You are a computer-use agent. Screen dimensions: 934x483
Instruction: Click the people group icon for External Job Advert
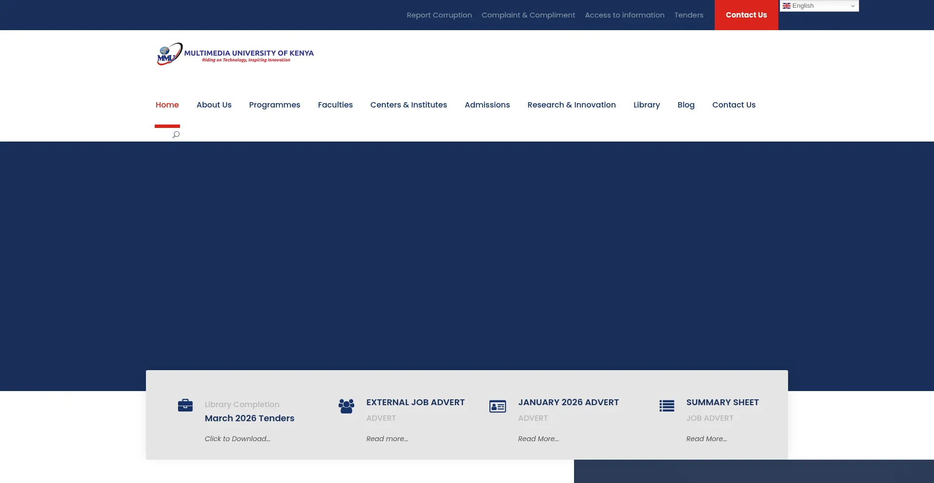tap(346, 406)
